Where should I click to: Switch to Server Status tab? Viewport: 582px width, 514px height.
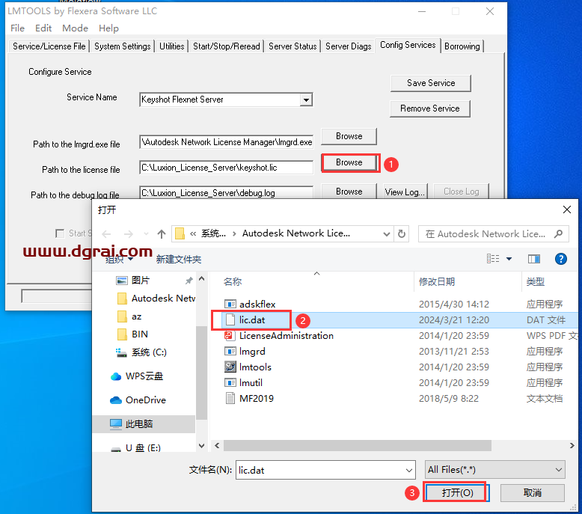tap(292, 46)
